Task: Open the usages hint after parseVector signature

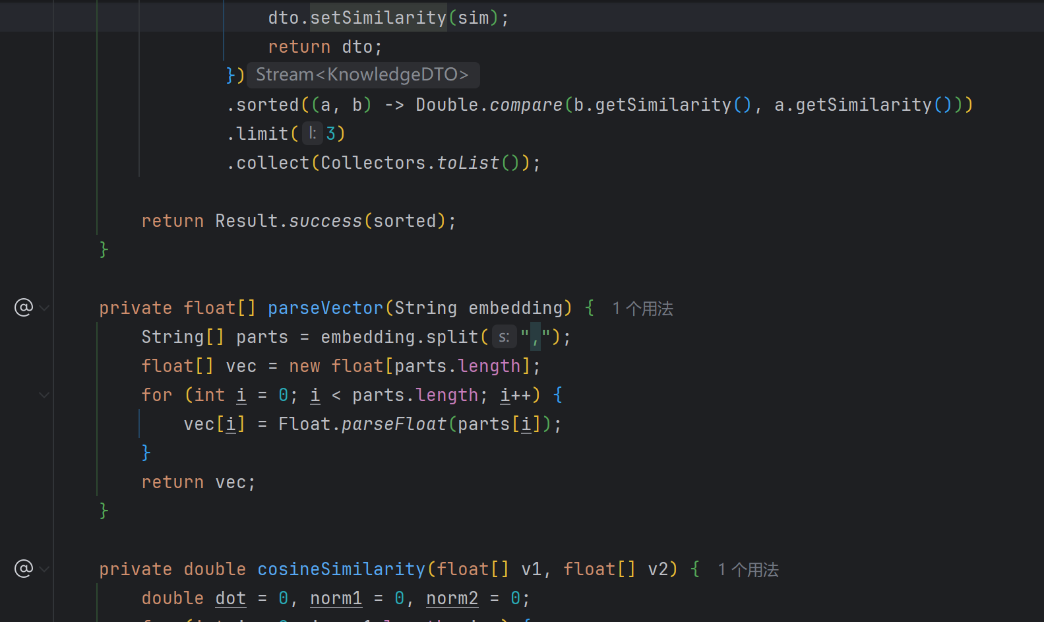Action: [642, 309]
